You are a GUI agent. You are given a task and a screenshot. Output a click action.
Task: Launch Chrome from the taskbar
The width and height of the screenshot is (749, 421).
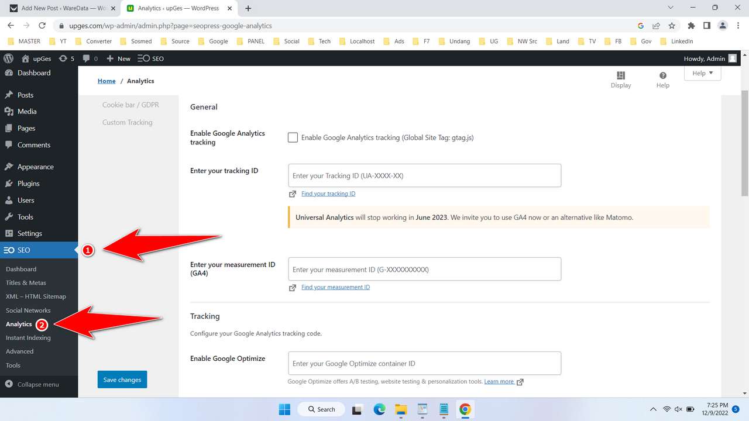click(x=465, y=409)
